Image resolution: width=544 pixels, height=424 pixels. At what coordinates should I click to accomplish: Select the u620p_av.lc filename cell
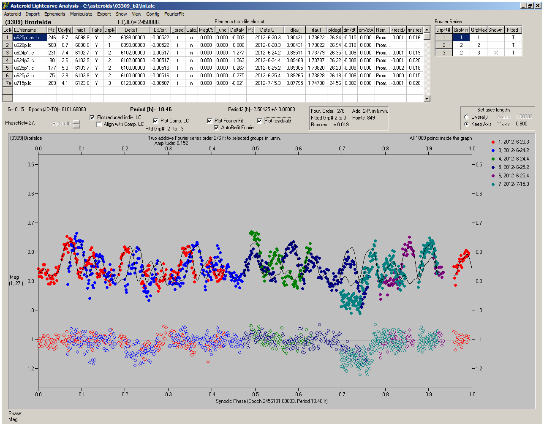(x=30, y=38)
